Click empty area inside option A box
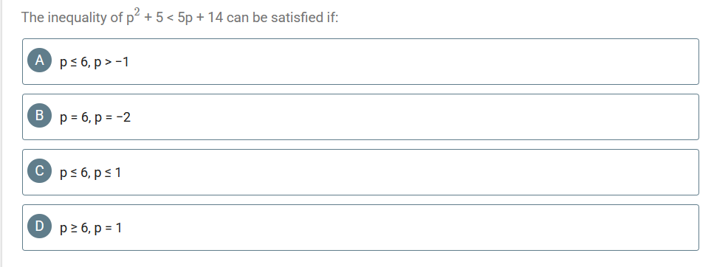The height and width of the screenshot is (267, 714). [410, 61]
